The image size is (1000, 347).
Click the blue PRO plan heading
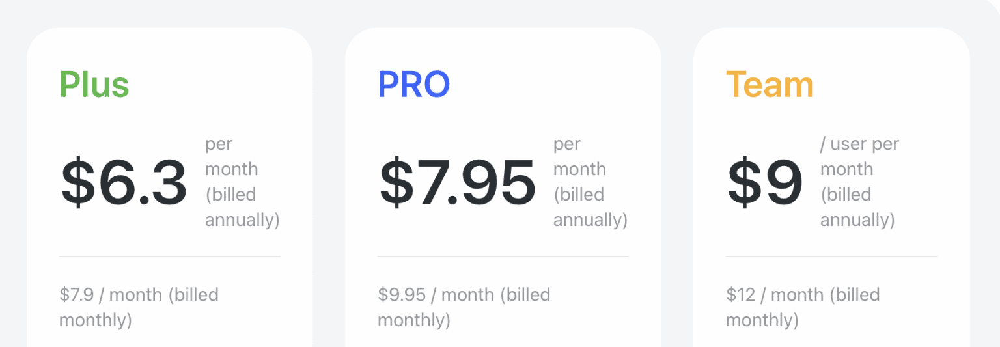coord(414,85)
